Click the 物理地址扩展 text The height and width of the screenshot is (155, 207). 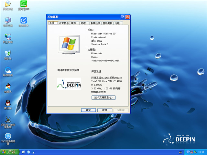(x=98, y=92)
